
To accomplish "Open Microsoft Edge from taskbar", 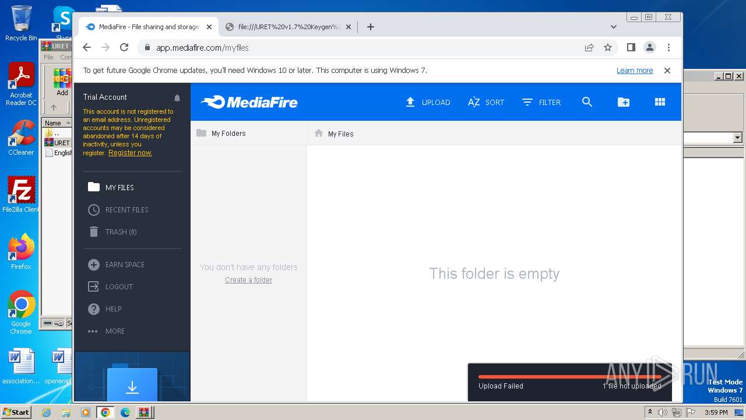I will pos(125,412).
